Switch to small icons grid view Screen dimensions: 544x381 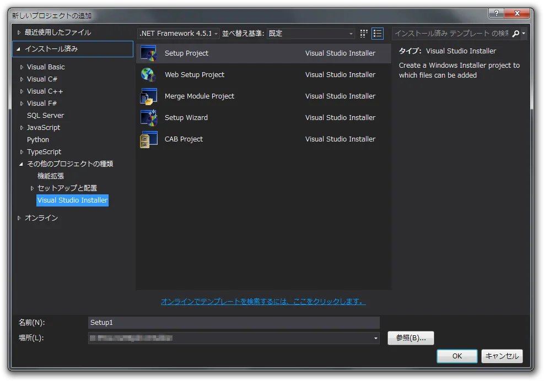pyautogui.click(x=364, y=33)
